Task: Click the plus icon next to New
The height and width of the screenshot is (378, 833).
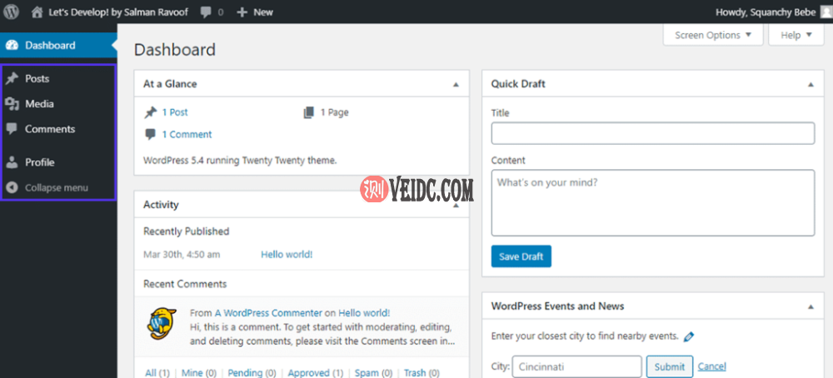Action: click(242, 12)
